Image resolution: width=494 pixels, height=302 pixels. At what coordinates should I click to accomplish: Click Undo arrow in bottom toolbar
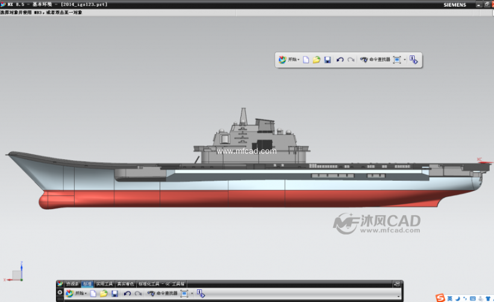point(127,294)
